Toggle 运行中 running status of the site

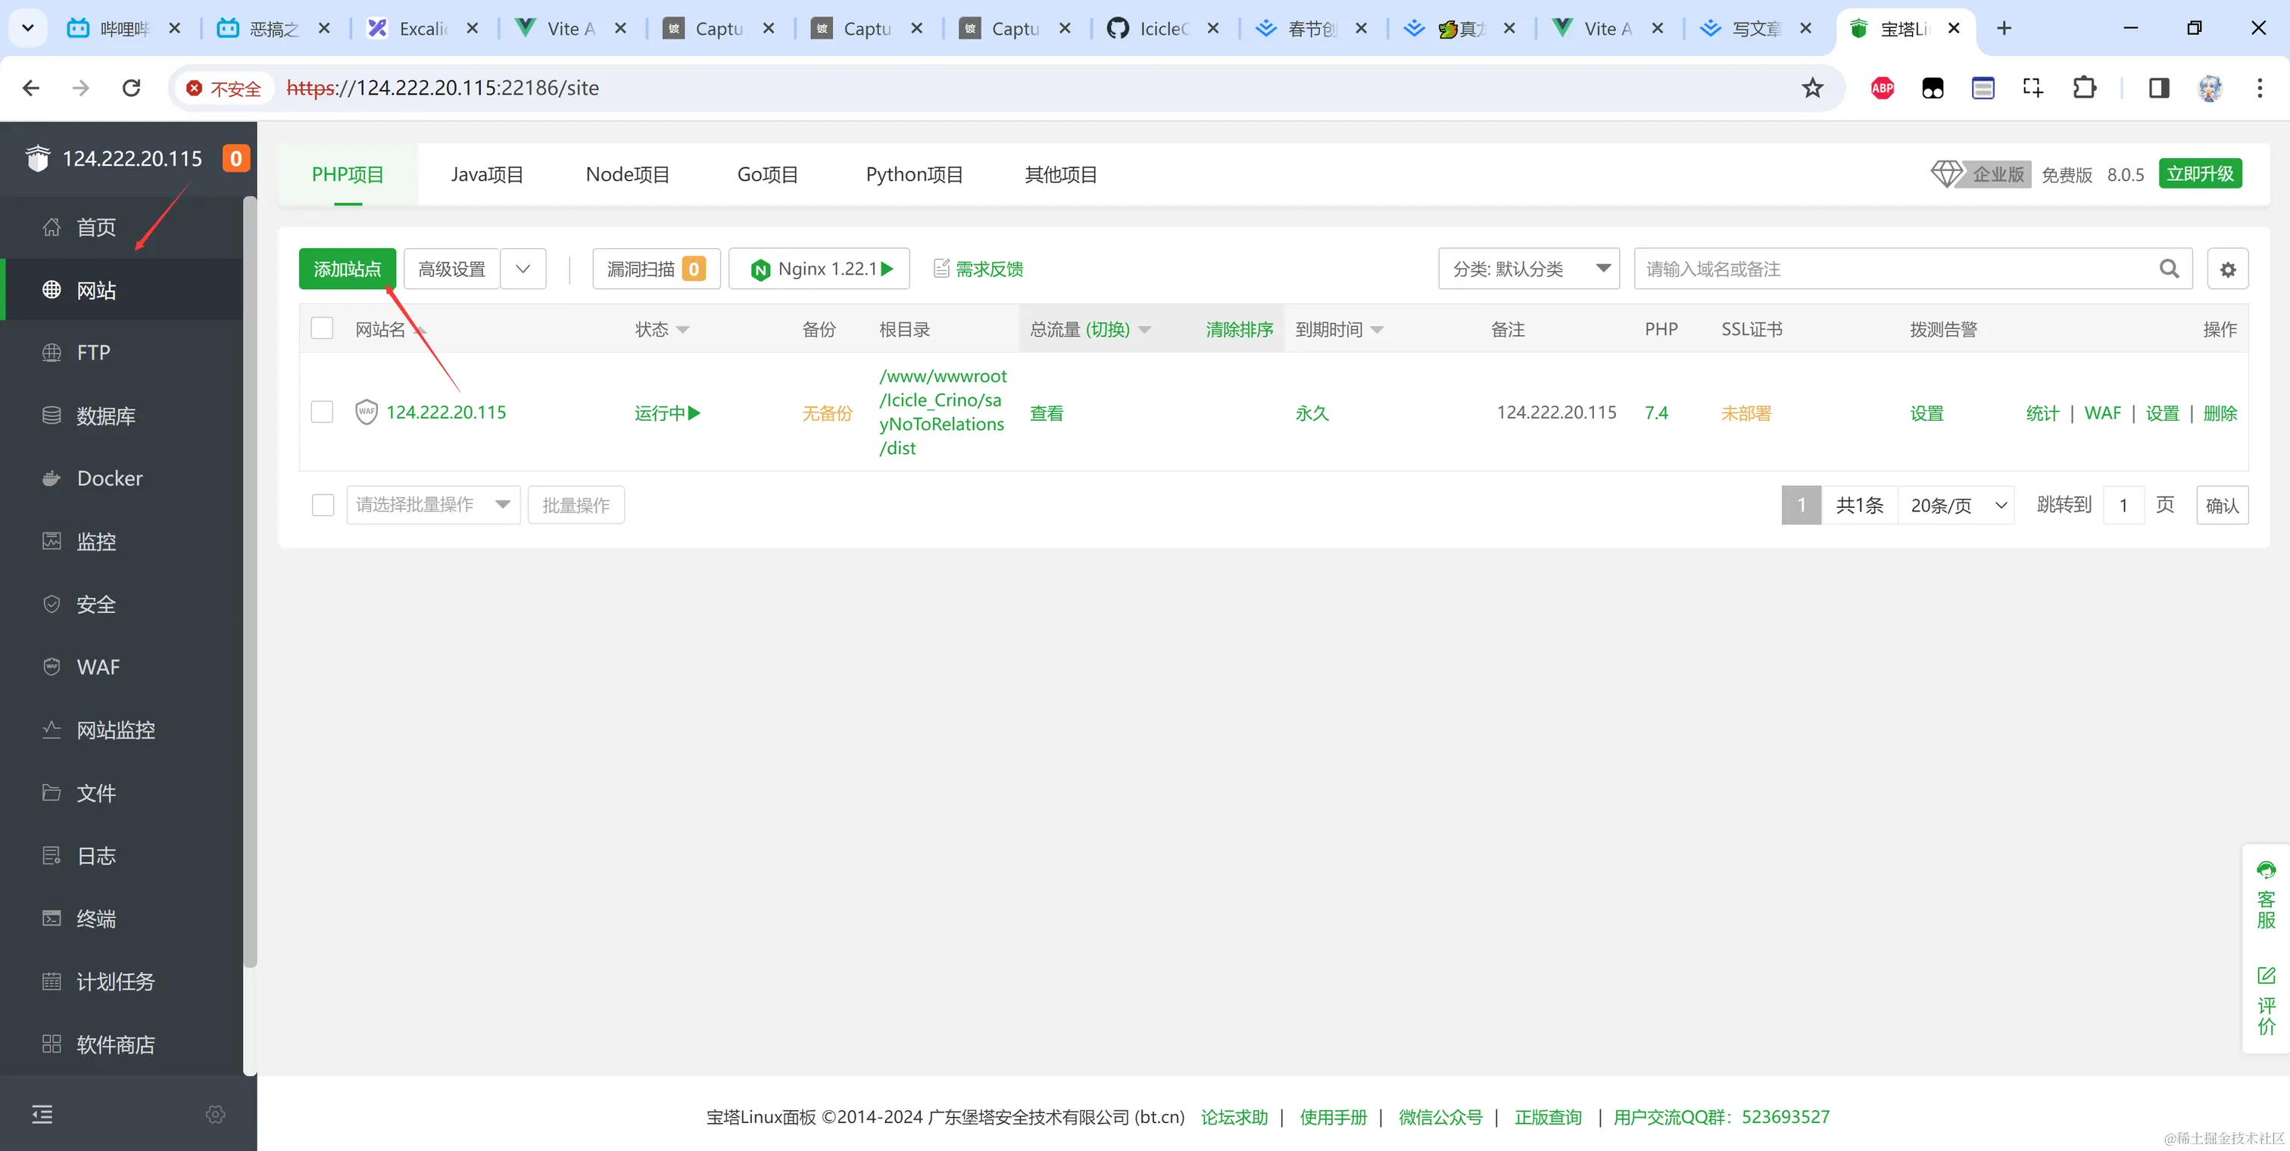(x=668, y=413)
